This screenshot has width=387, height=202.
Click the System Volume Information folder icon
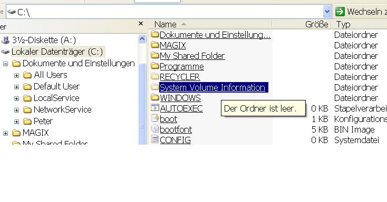point(155,87)
